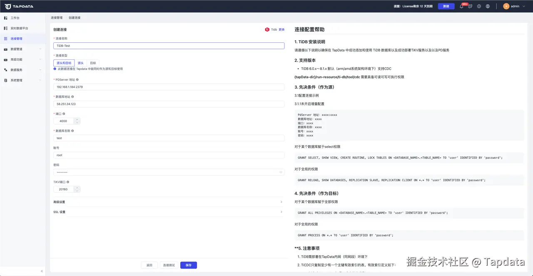Select 源头 connection type
This screenshot has height=276, width=533.
81,63
